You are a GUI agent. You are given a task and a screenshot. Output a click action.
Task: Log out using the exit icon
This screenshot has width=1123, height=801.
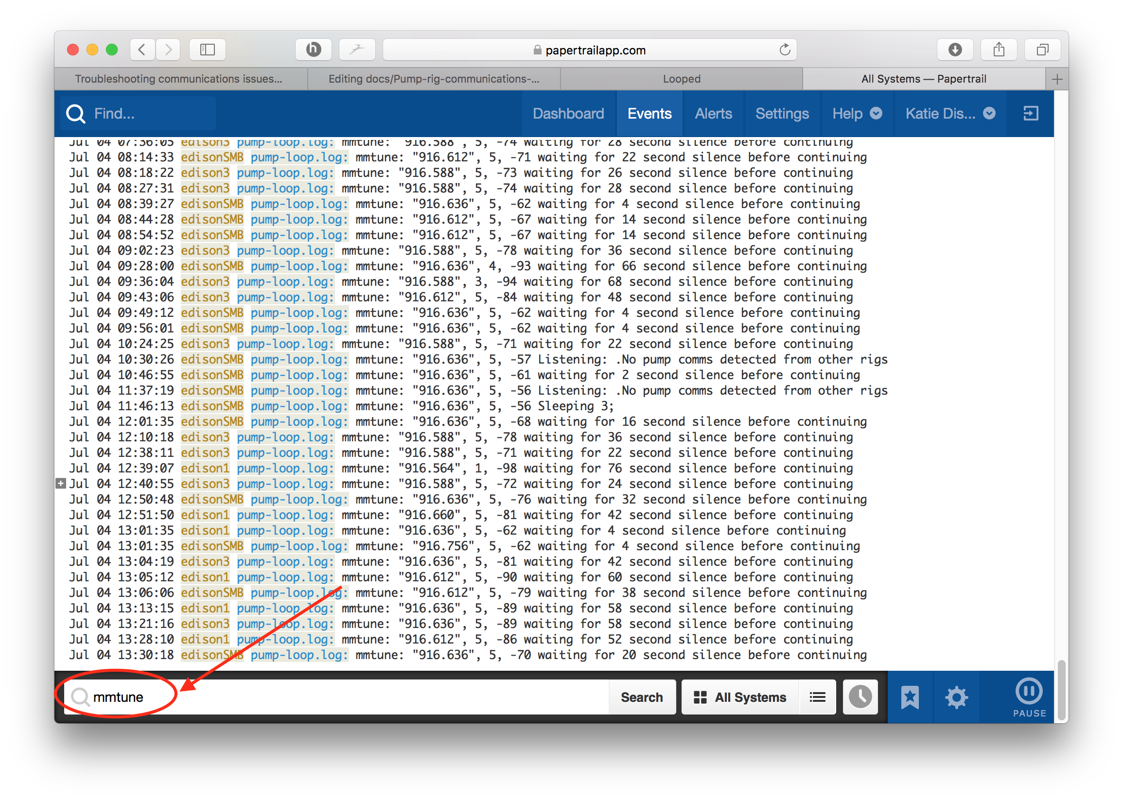pos(1031,113)
